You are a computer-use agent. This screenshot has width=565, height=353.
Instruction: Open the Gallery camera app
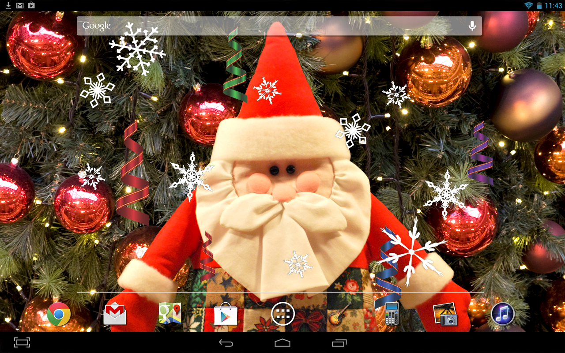click(446, 315)
